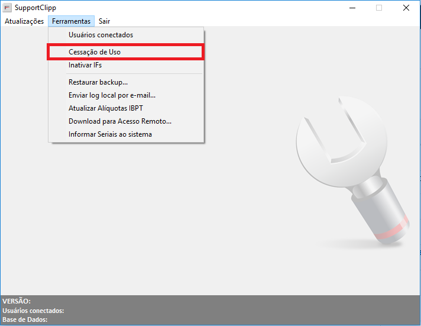Click the Sair menu item
The image size is (421, 326).
click(x=104, y=21)
